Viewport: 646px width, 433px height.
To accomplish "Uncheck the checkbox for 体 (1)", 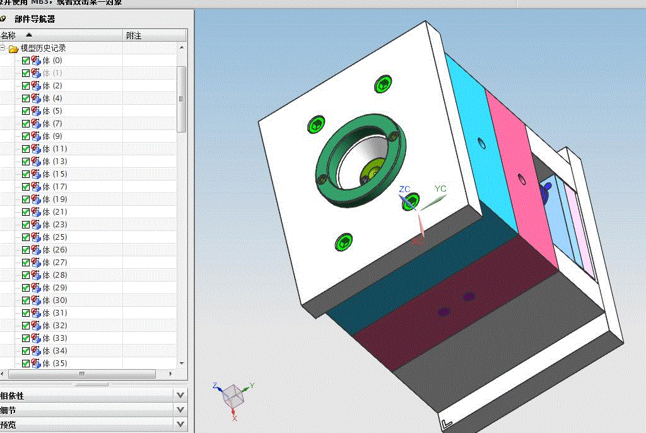I will [25, 73].
